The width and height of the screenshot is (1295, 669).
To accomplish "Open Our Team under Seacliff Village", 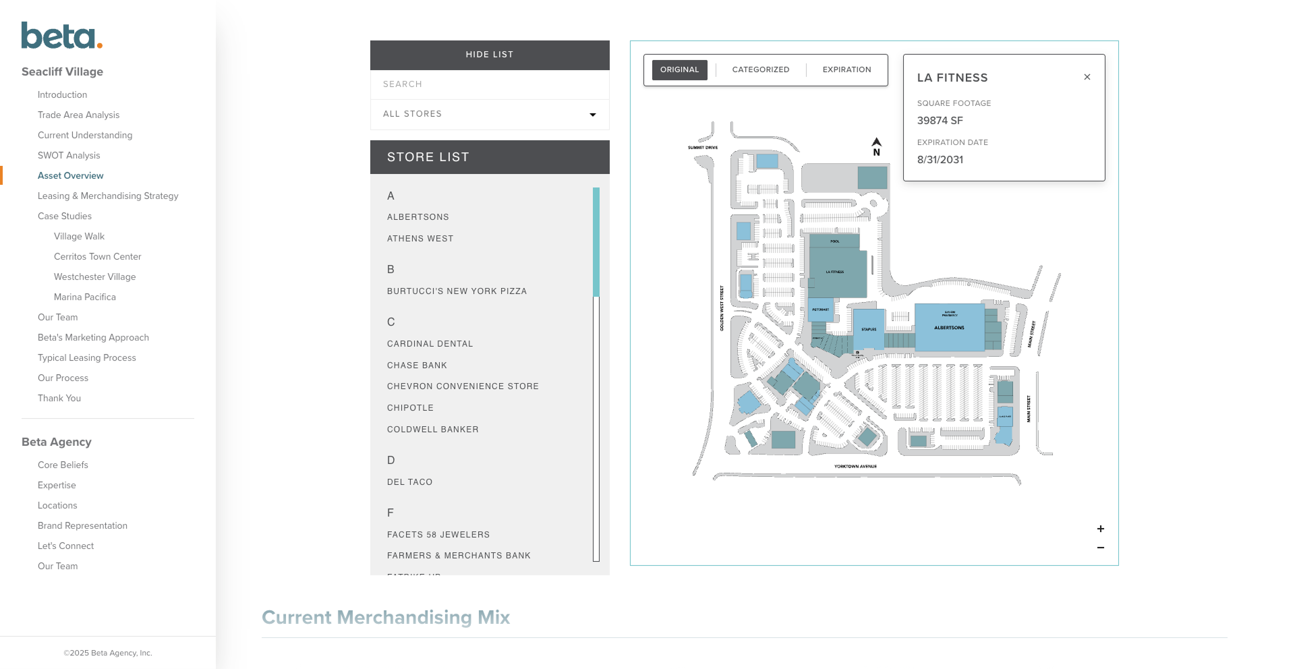I will click(x=57, y=318).
